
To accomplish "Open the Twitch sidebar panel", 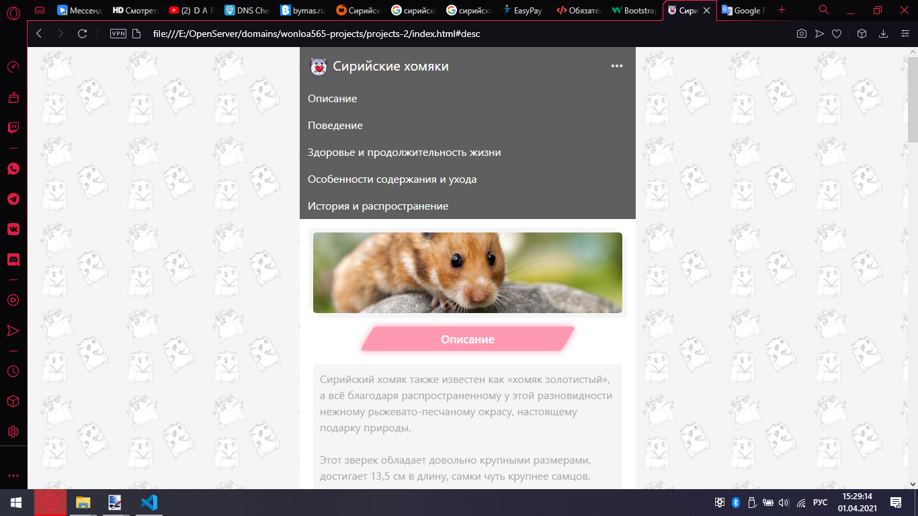I will click(13, 128).
